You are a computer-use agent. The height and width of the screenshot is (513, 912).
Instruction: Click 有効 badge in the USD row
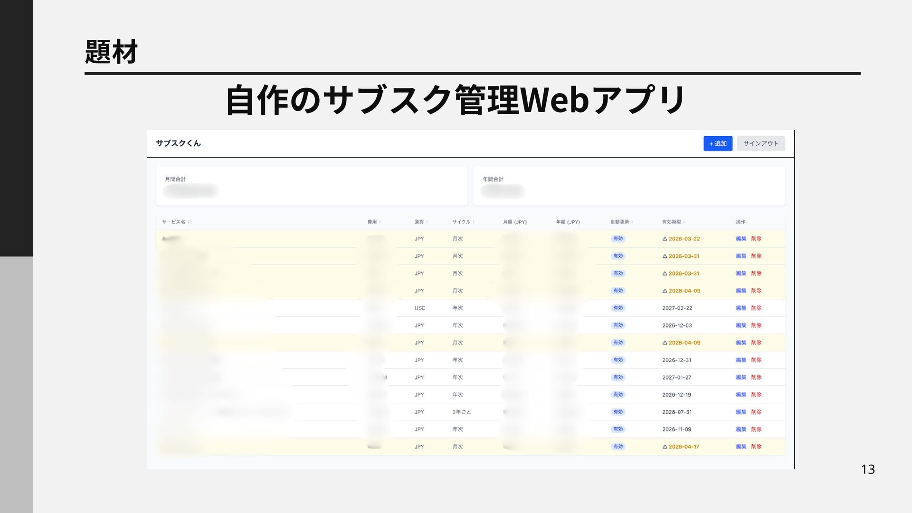[x=617, y=308]
